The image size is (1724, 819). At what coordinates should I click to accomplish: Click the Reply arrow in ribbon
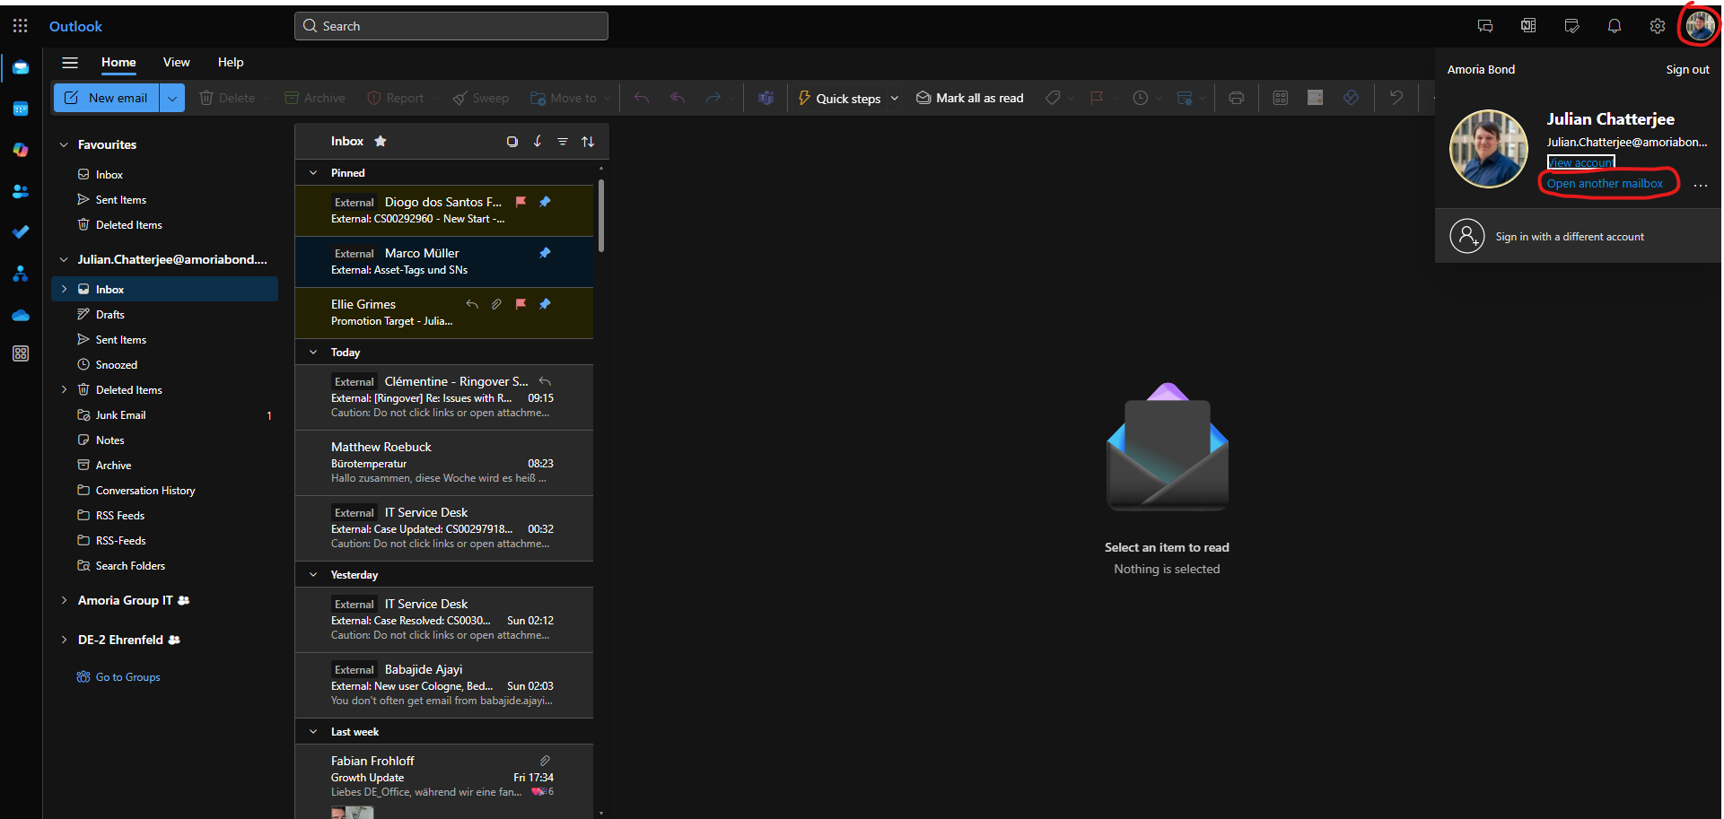click(642, 98)
